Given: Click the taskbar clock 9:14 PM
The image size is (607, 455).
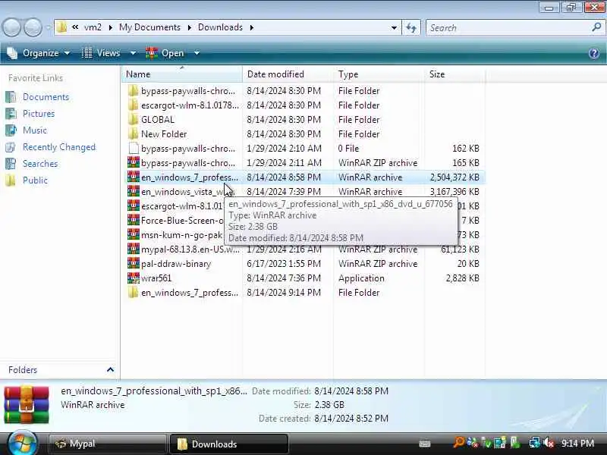Looking at the screenshot, I should pos(577,443).
